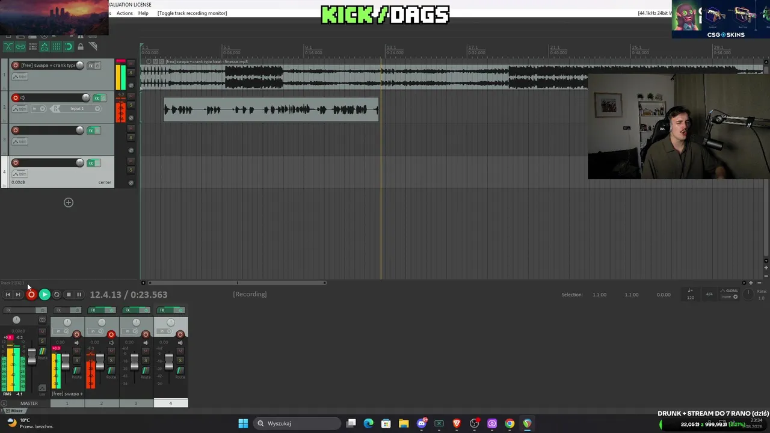Image resolution: width=770 pixels, height=433 pixels.
Task: Select the MASTER channel label in mixer
Action: click(x=29, y=404)
